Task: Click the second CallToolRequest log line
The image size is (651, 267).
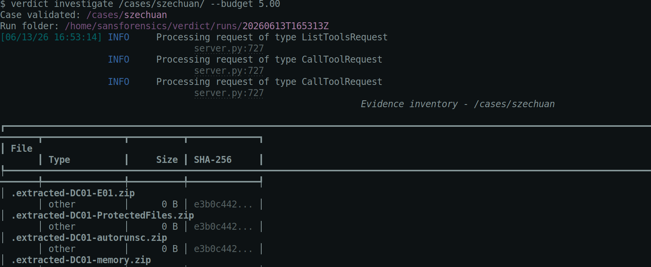Action: point(269,82)
